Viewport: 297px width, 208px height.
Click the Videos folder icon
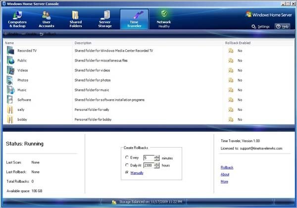click(x=10, y=70)
